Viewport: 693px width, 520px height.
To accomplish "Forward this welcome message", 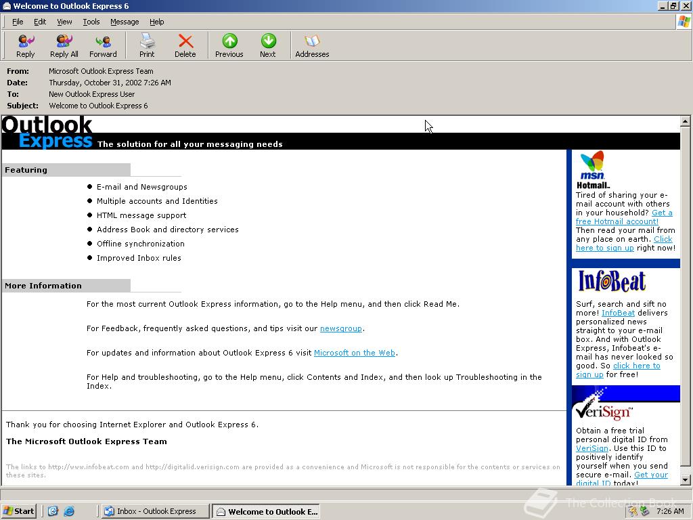I will pyautogui.click(x=103, y=45).
